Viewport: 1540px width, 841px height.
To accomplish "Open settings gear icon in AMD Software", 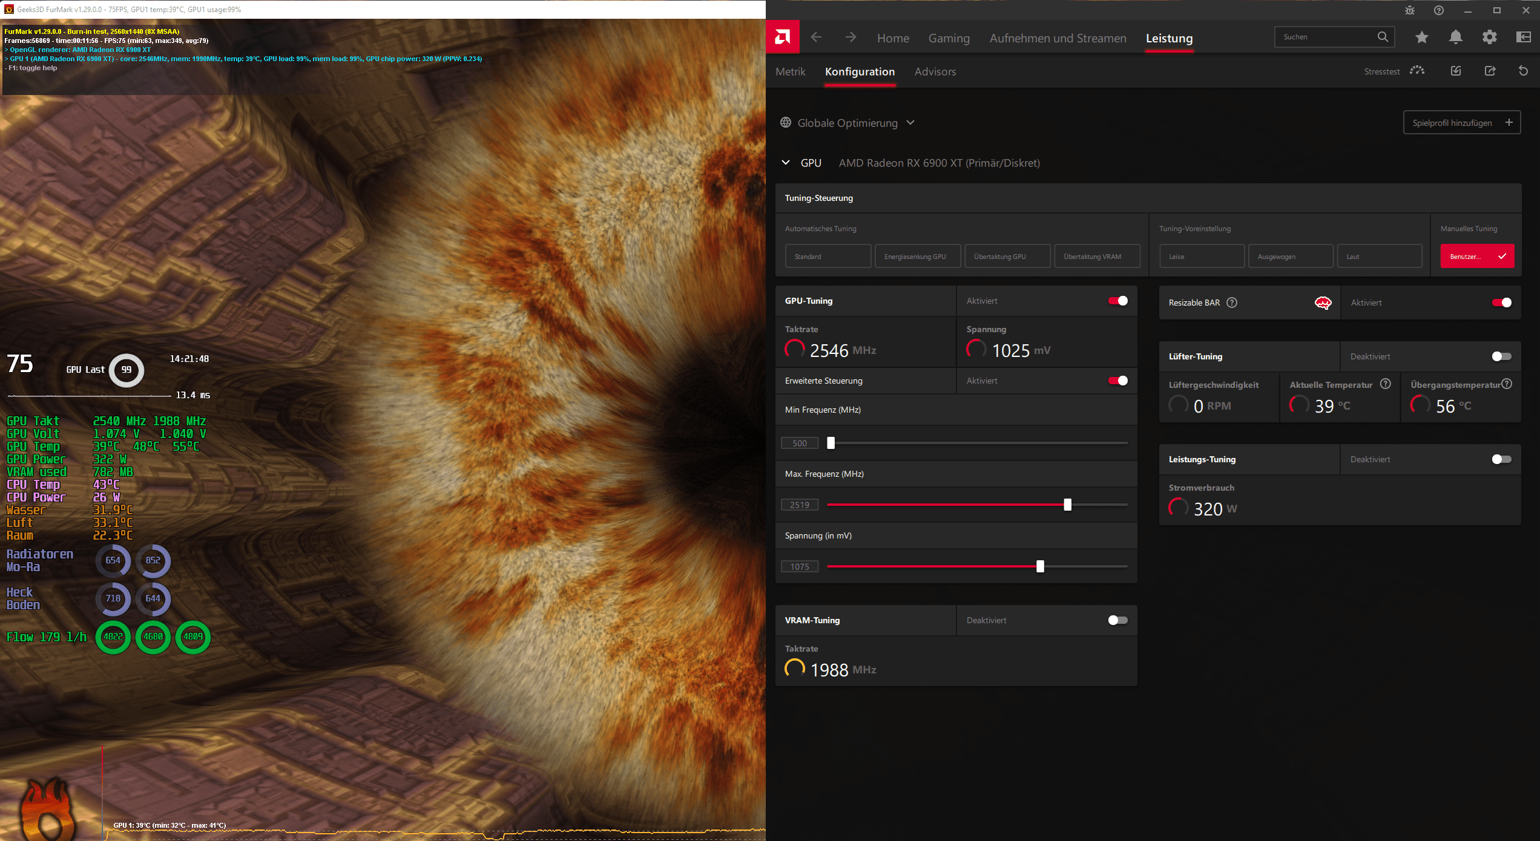I will pos(1490,38).
